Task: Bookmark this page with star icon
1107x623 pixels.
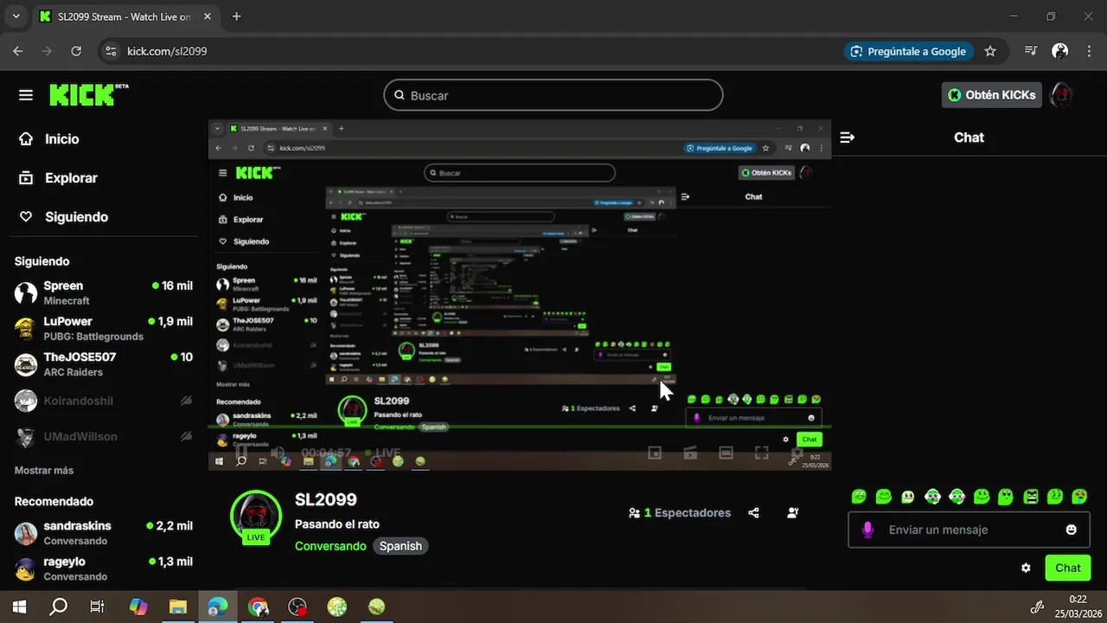Action: point(990,51)
